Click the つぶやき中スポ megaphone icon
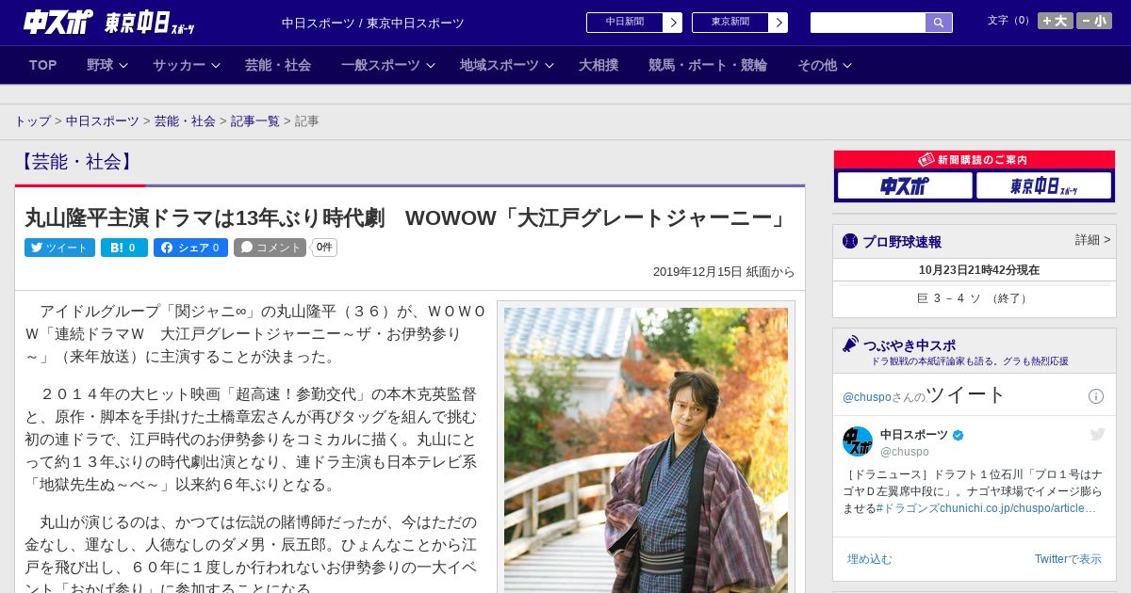This screenshot has width=1131, height=593. (x=850, y=345)
